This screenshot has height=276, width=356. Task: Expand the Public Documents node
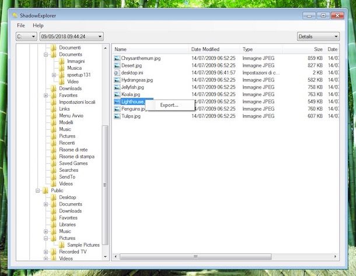[x=46, y=204]
